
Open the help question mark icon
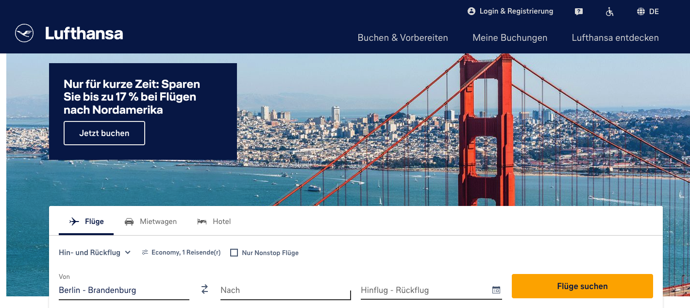tap(578, 12)
